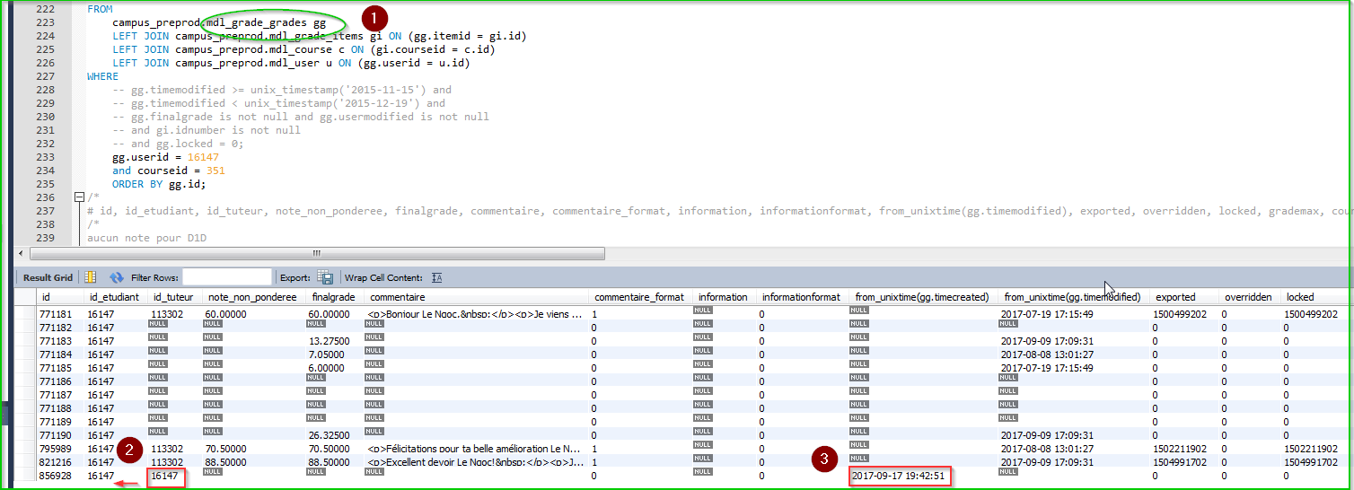Select the timecreated cell 2017-09-17 19:42:51
Viewport: 1354px width, 490px height.
[x=898, y=476]
